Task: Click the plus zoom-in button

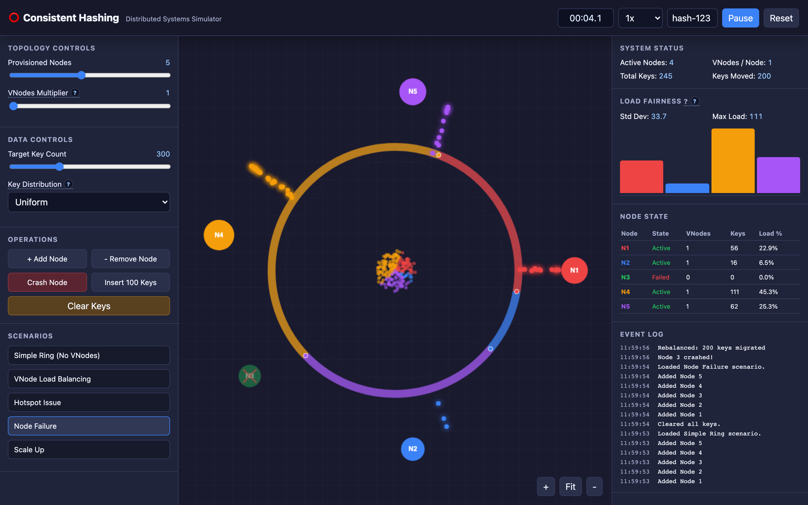Action: click(546, 487)
